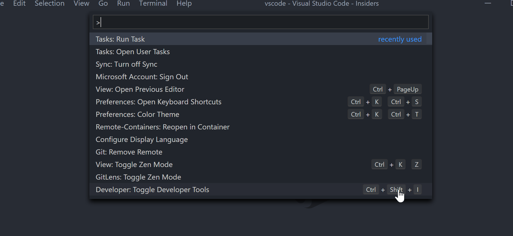Reopen the workspace in a container
The width and height of the screenshot is (513, 236).
click(x=163, y=127)
